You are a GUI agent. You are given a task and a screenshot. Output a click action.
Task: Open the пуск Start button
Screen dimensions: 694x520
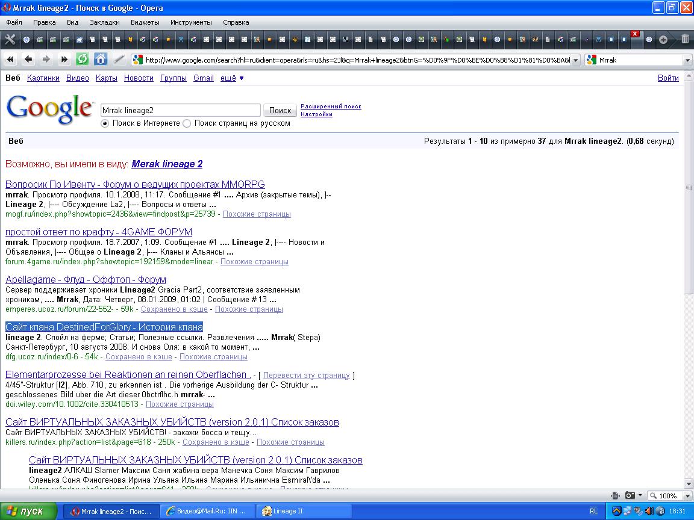[x=28, y=511]
